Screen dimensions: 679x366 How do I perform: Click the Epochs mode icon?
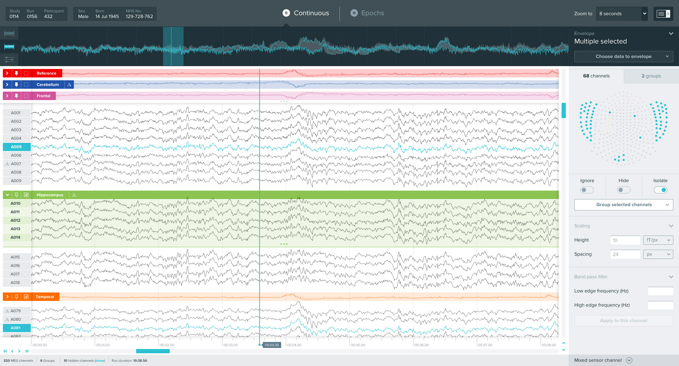point(354,13)
